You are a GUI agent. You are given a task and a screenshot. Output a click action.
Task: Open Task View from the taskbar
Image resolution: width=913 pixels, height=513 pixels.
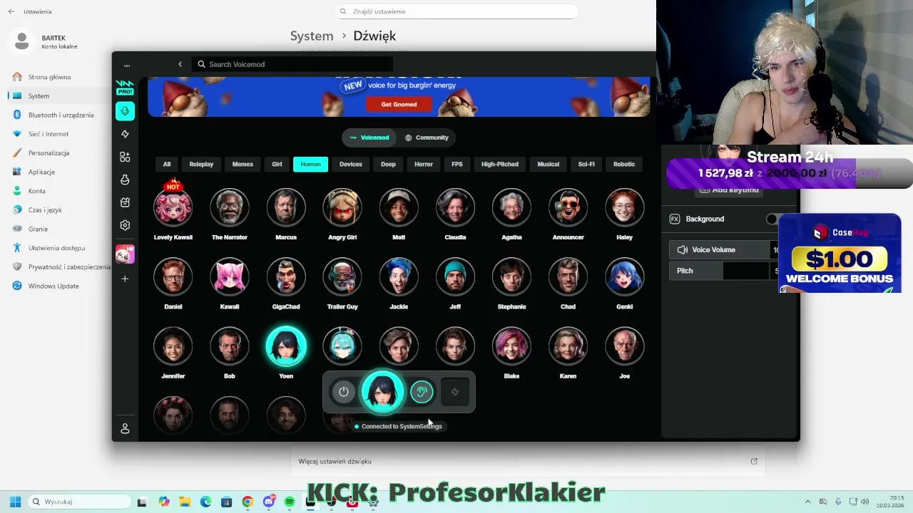pyautogui.click(x=142, y=502)
